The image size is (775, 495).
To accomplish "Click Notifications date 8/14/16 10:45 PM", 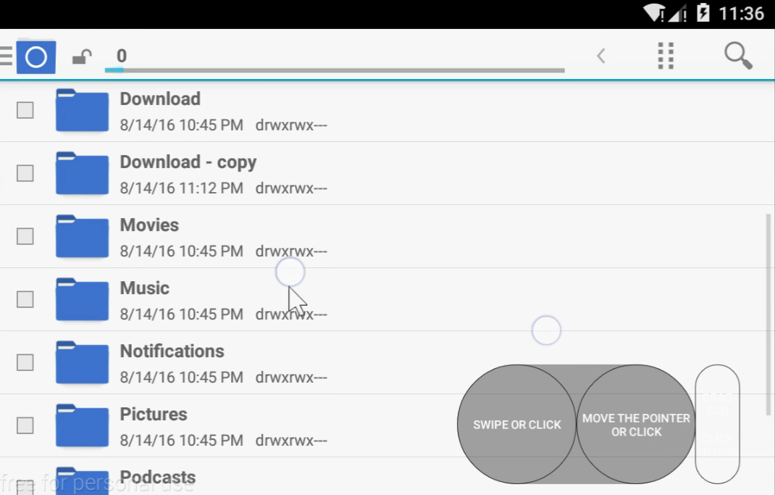I will pyautogui.click(x=181, y=378).
